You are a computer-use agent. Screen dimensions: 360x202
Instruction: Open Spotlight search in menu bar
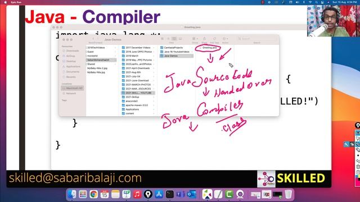pos(316,2)
